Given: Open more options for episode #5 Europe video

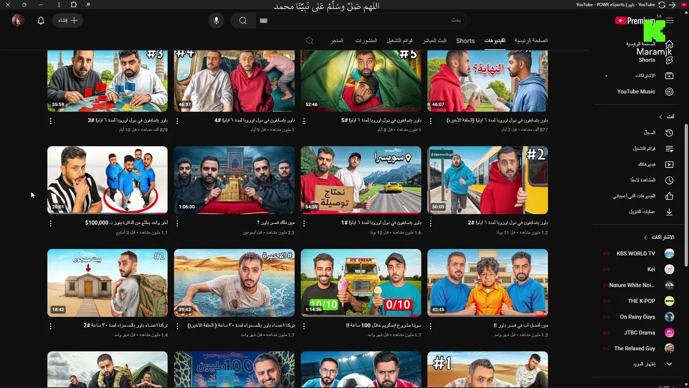Looking at the screenshot, I should pos(304,121).
